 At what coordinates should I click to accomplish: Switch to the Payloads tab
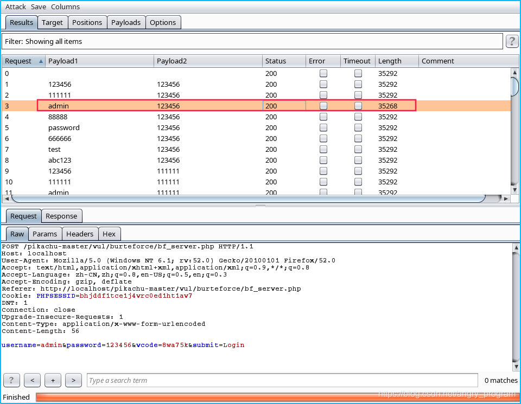[x=126, y=22]
